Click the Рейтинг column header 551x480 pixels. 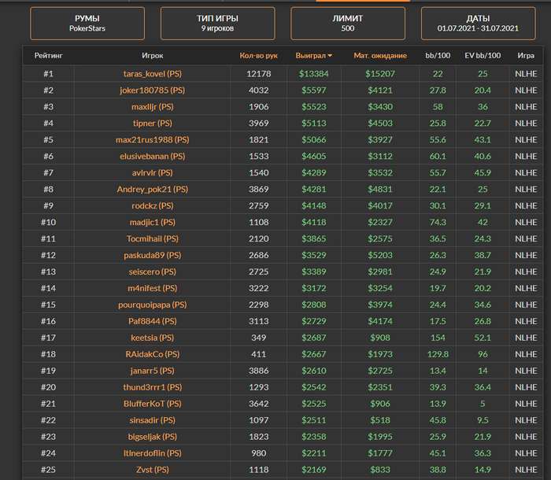(x=48, y=56)
